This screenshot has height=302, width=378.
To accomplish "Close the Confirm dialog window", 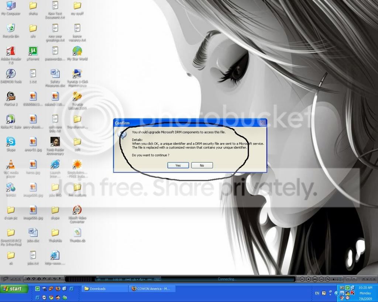I will pyautogui.click(x=262, y=123).
